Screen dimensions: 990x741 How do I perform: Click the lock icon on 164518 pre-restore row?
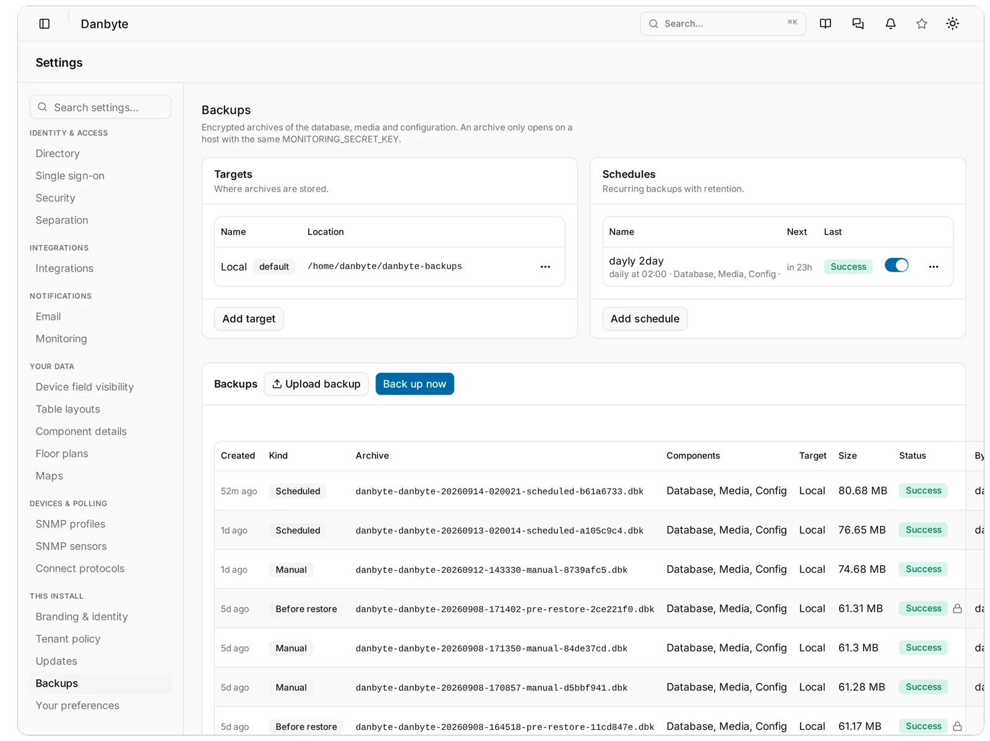point(957,726)
